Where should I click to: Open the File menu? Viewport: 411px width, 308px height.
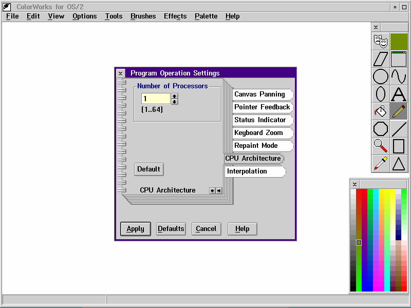12,16
